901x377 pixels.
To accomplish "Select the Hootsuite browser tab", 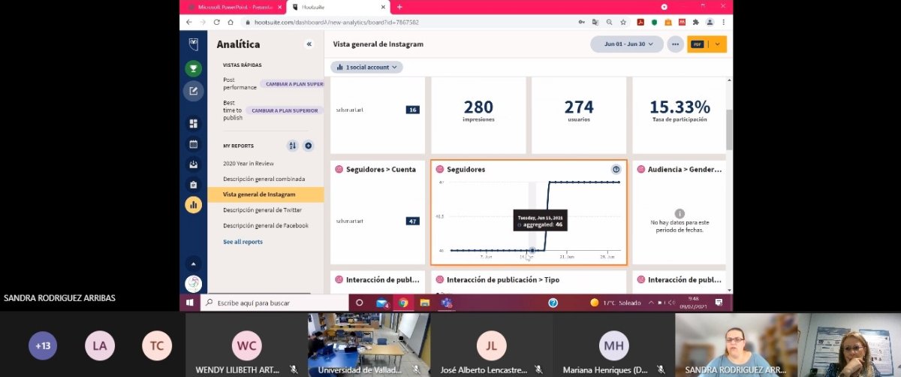I will (x=338, y=7).
